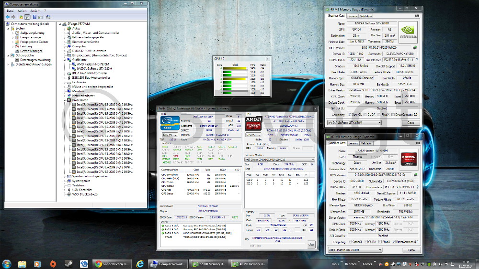Open Windows Explorer from the taskbar

[22, 264]
